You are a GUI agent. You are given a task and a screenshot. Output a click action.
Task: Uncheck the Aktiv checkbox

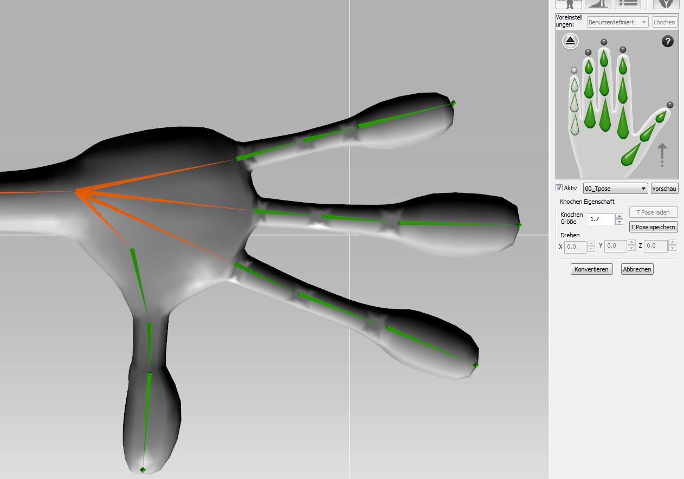(x=559, y=188)
